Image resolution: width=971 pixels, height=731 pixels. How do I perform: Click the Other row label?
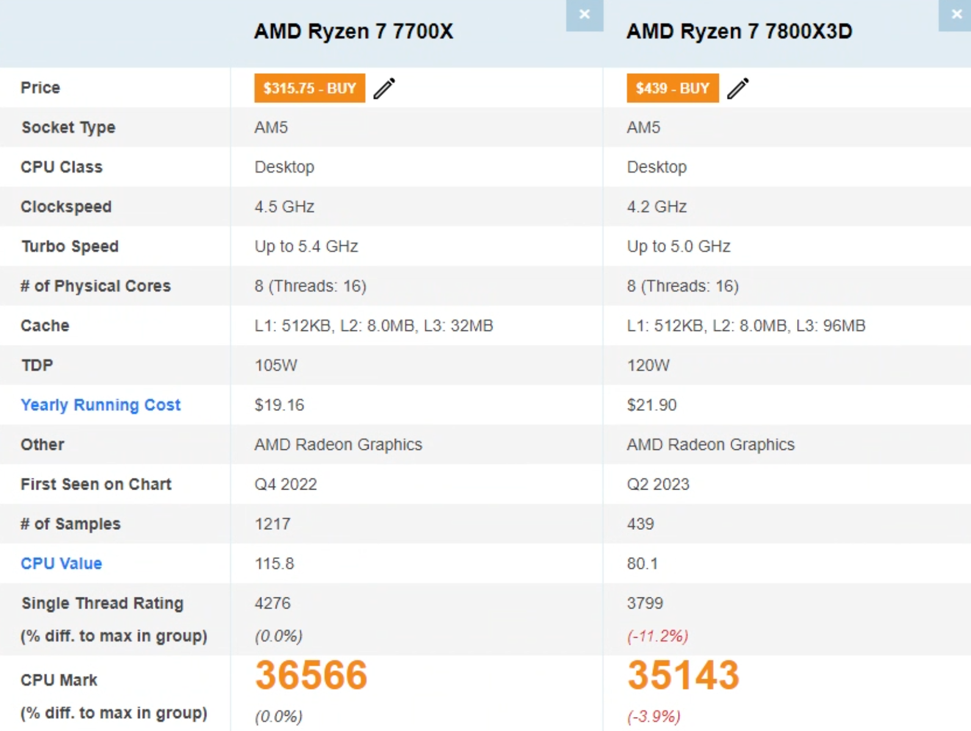coord(42,444)
